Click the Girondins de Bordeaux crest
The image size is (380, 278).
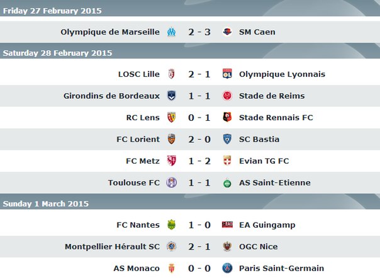pyautogui.click(x=170, y=96)
